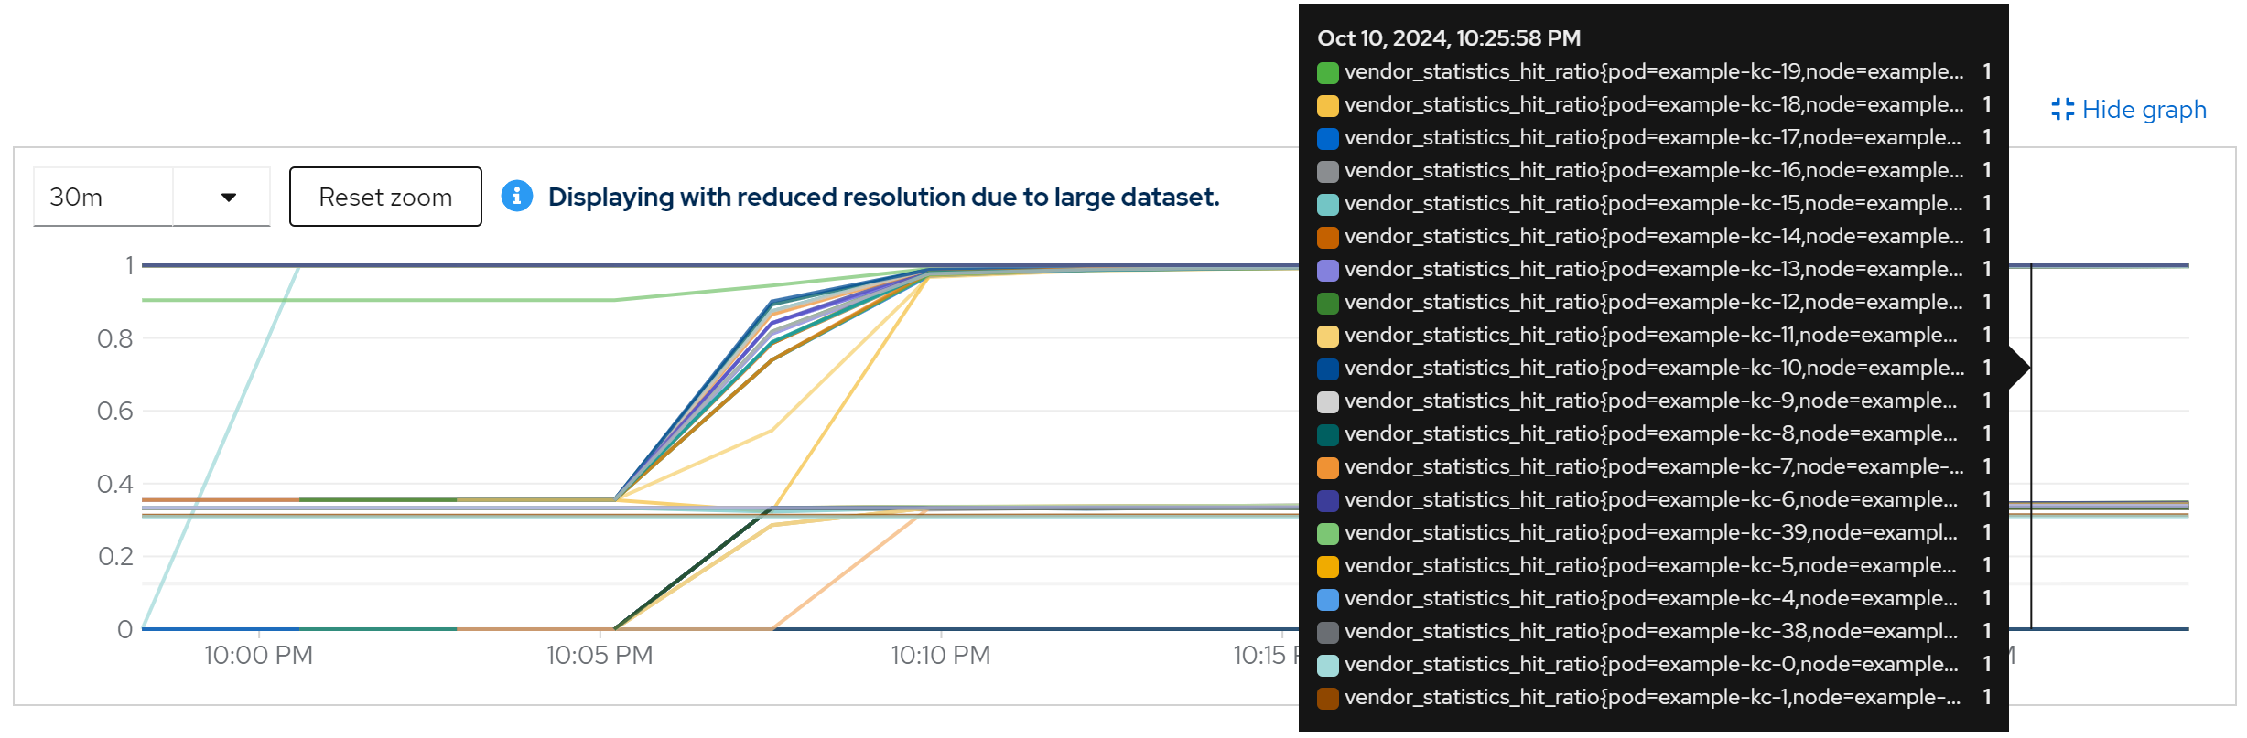This screenshot has height=738, width=2247.
Task: Click the dark green swatch for pod example-kc-12
Action: (x=1328, y=303)
